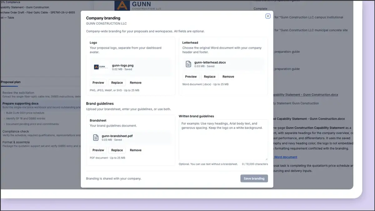
Task: Select the gunn-logo.png file name
Action: click(123, 65)
